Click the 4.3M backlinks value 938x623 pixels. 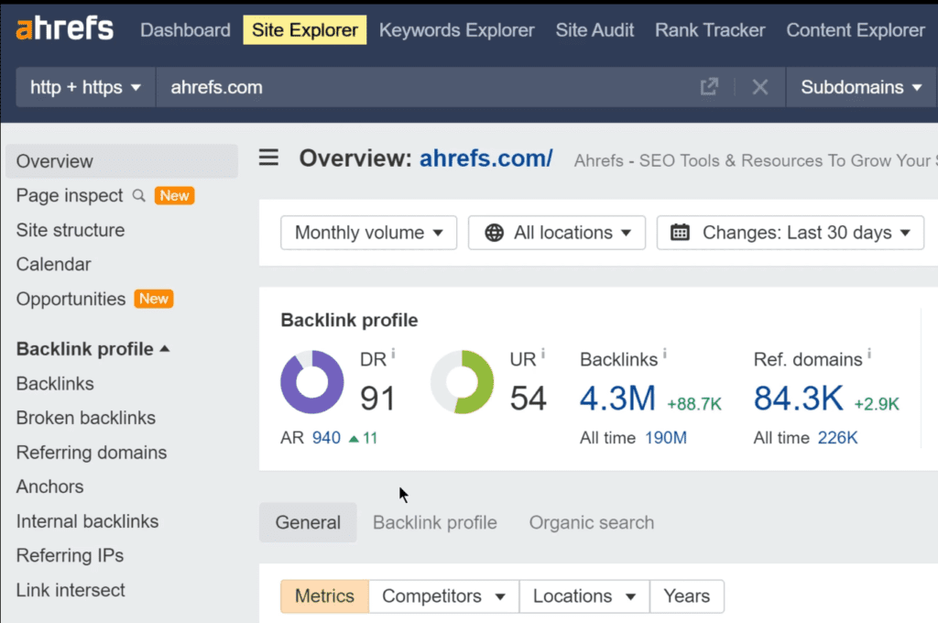617,399
